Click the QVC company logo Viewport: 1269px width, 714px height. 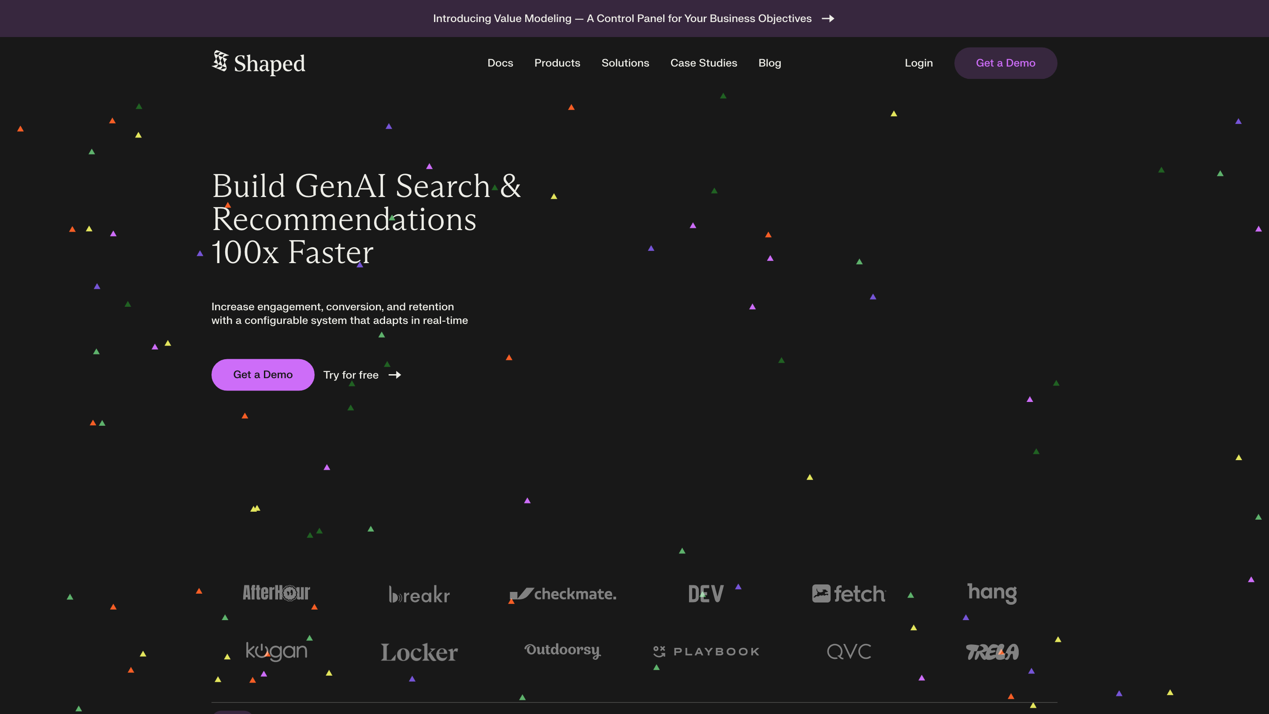pyautogui.click(x=849, y=651)
